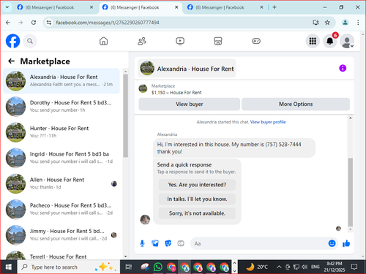This screenshot has width=366, height=274.
Task: Open Alexandria - House For Rent conversation
Action: click(61, 80)
